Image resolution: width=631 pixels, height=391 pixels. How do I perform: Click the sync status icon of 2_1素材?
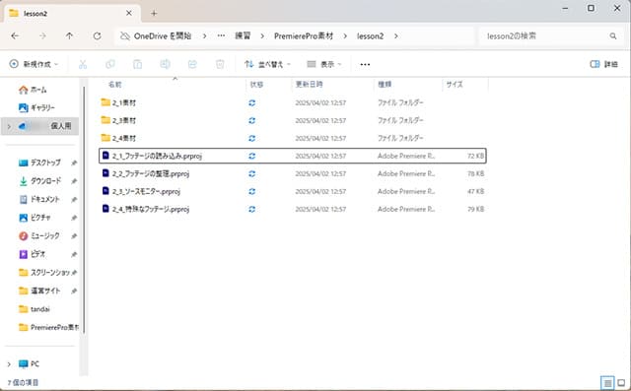coord(252,102)
